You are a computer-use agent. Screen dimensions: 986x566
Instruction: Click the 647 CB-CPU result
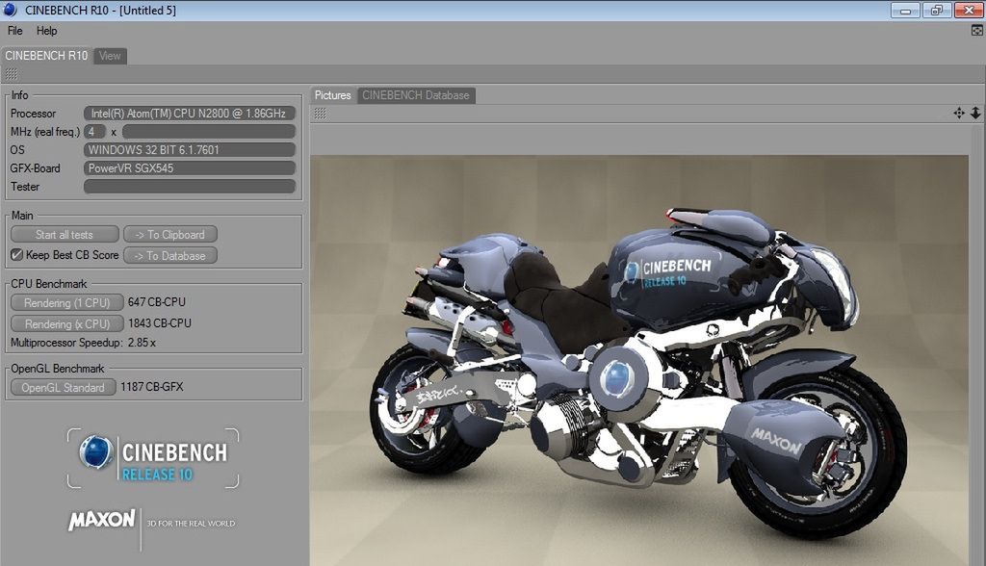coord(157,302)
